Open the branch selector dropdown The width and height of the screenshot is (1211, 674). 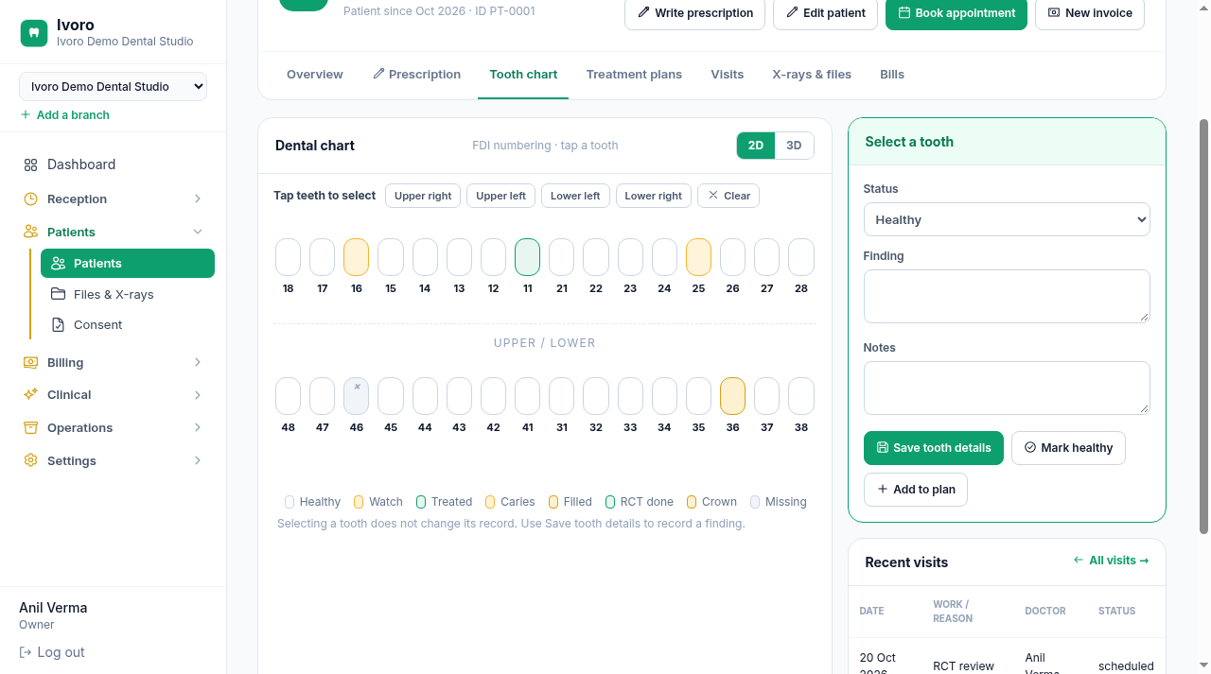coord(114,86)
